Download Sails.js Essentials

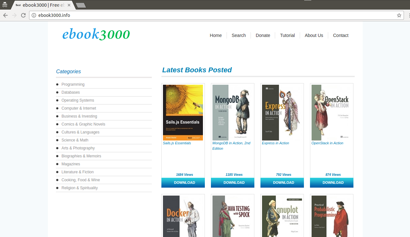(x=183, y=183)
